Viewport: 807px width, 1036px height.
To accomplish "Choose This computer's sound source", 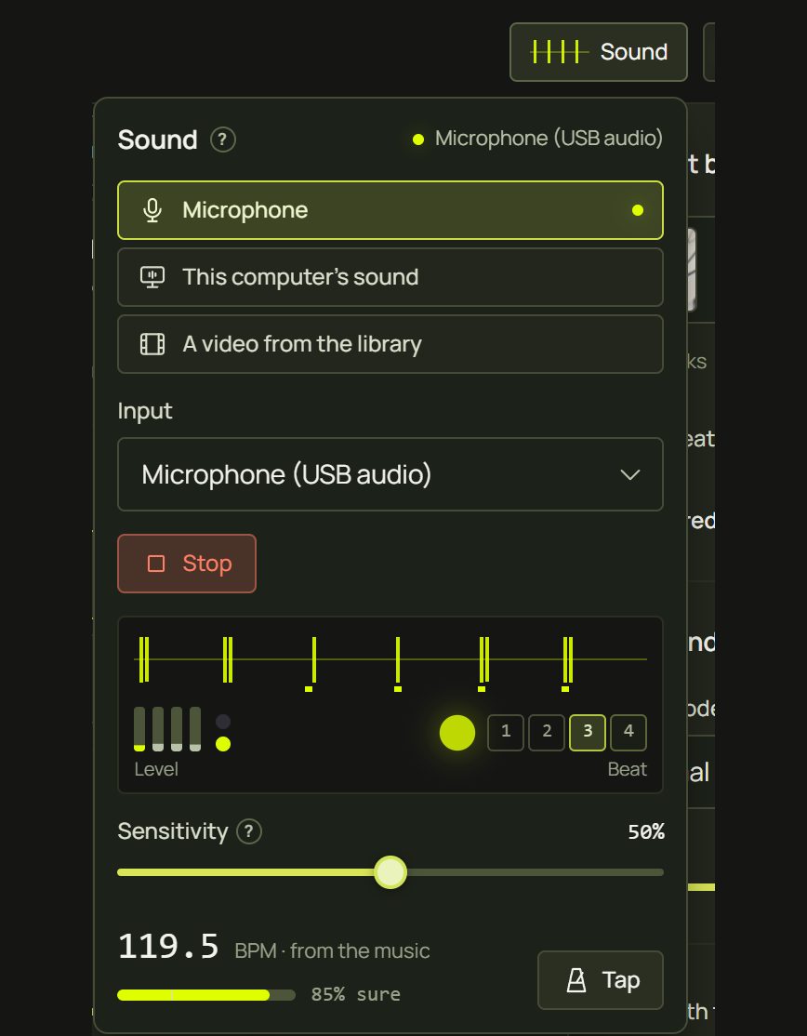I will [x=390, y=277].
